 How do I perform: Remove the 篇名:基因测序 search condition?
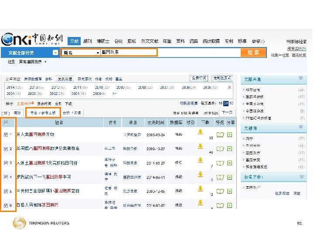point(45,62)
